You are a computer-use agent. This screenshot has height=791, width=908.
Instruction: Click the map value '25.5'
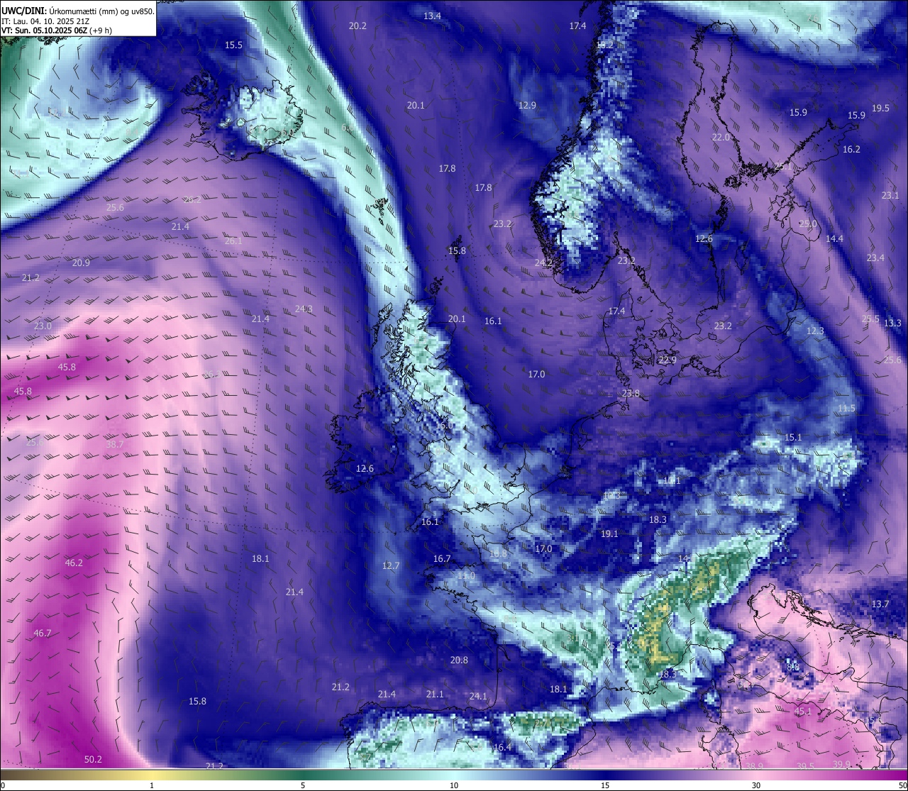pos(870,319)
